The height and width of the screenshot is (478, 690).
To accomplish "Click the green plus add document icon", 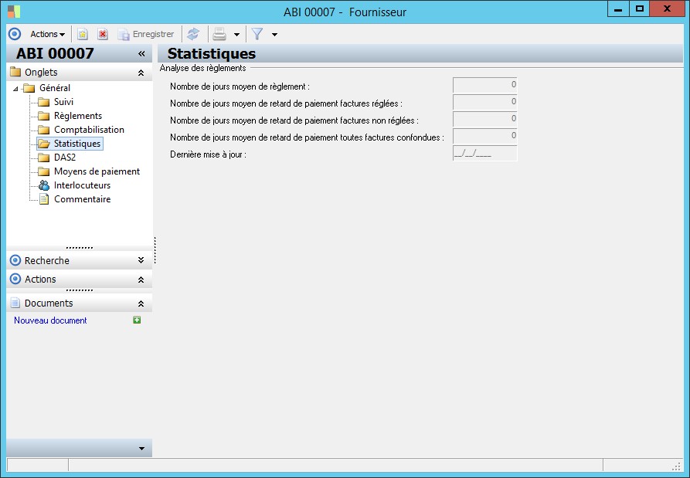I will coord(137,320).
